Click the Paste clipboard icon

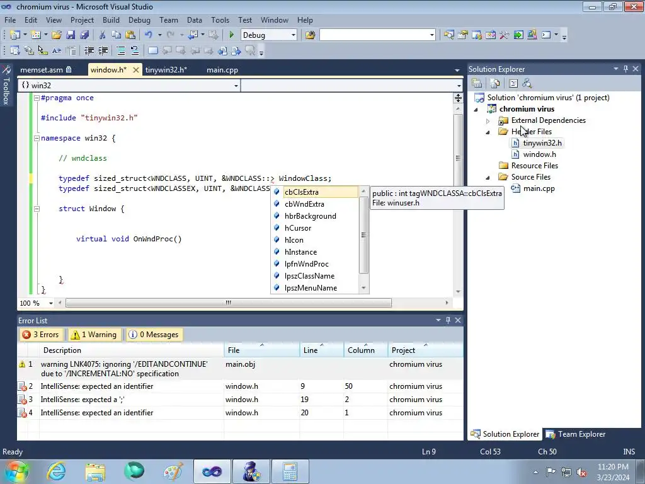pos(130,35)
